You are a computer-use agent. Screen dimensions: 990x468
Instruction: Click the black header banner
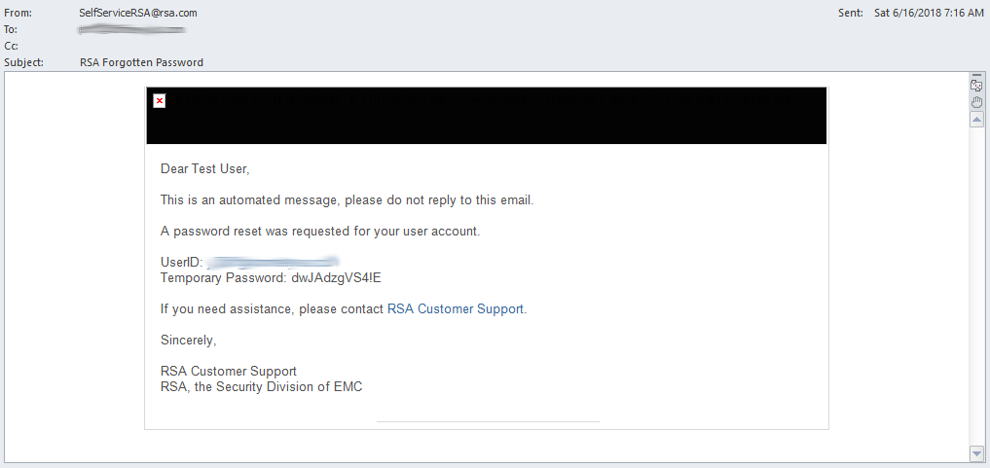pos(487,116)
